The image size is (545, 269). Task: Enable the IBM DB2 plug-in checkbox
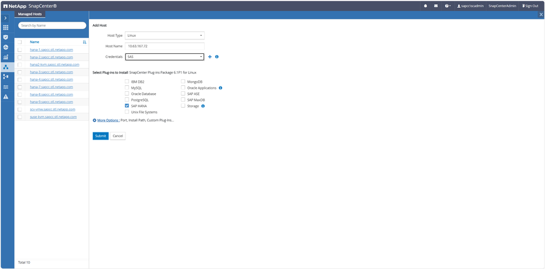click(127, 82)
